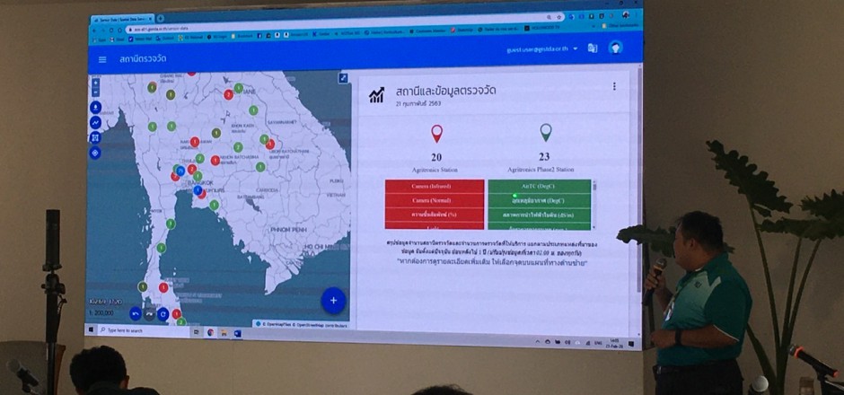This screenshot has height=395, width=844.
Task: Click the undo arrow button on map
Action: tap(136, 313)
